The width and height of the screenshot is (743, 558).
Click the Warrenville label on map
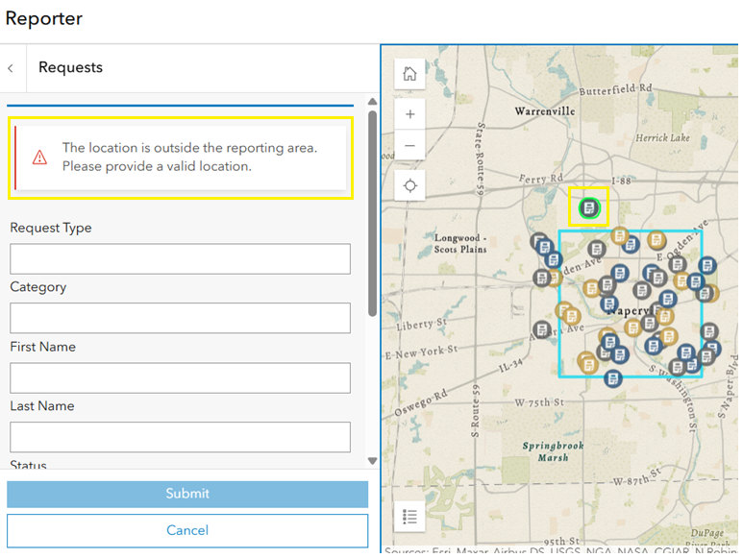pos(545,111)
